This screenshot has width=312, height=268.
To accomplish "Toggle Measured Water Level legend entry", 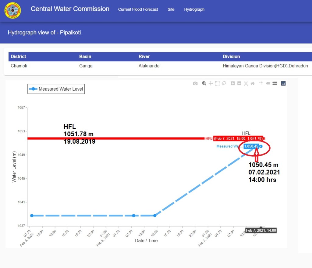I will pyautogui.click(x=56, y=89).
